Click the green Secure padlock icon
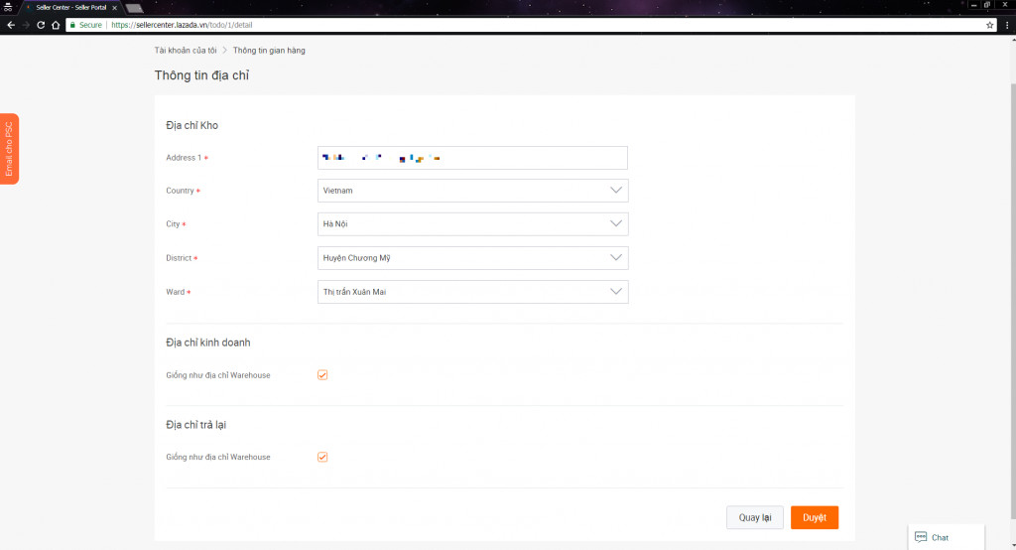Image resolution: width=1016 pixels, height=550 pixels. pos(72,25)
